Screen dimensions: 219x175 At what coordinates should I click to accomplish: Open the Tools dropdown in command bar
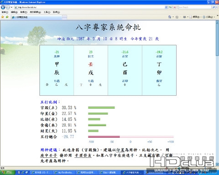[x=209, y=17]
